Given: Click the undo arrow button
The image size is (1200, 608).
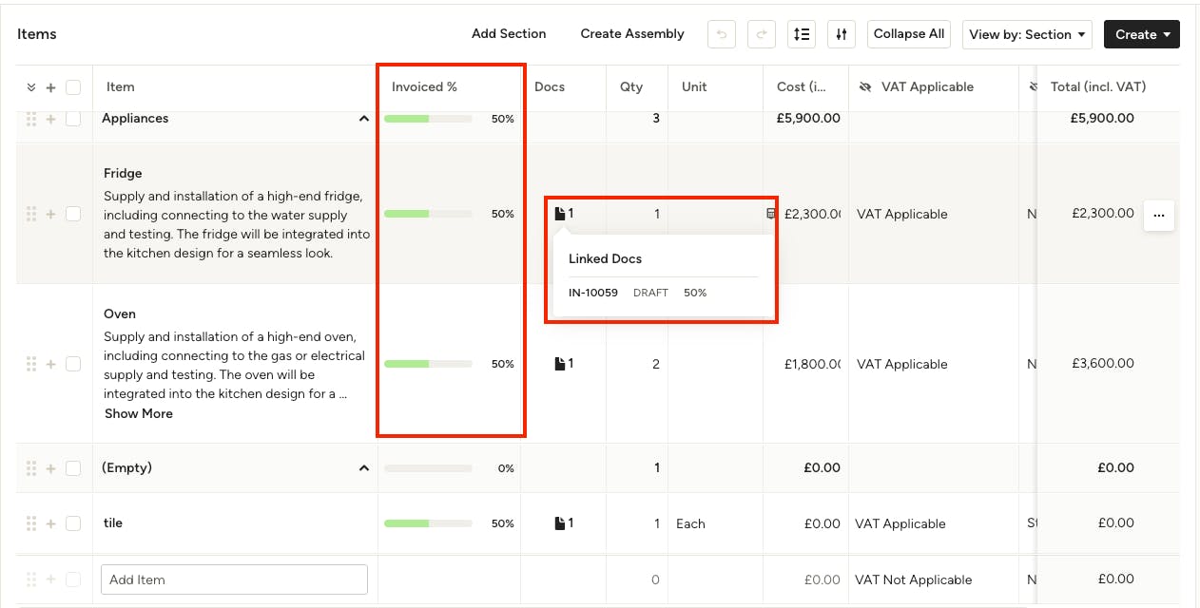Looking at the screenshot, I should (x=722, y=34).
